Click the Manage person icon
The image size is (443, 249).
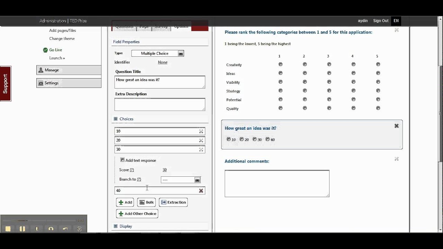tap(41, 70)
